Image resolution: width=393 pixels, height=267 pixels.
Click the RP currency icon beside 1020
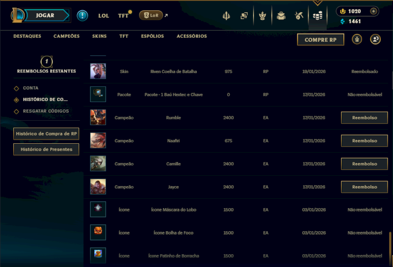[x=342, y=11]
